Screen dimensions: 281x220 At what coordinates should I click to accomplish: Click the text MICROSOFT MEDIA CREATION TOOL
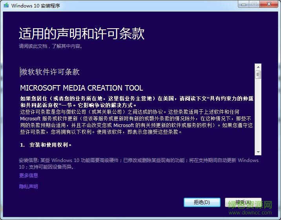[x=82, y=88]
